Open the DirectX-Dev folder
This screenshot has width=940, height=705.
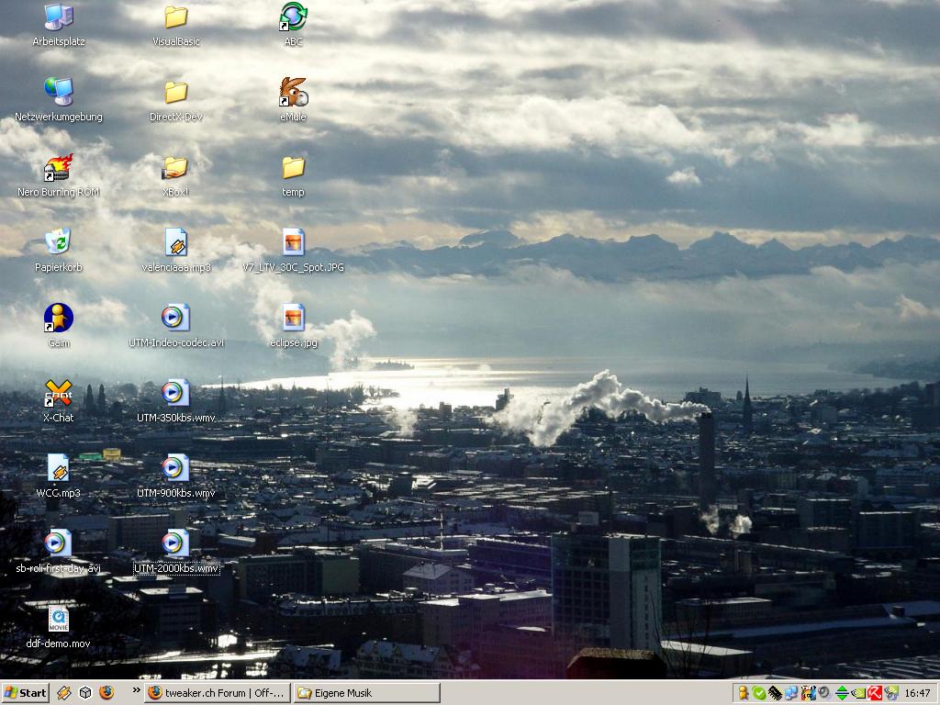[175, 93]
